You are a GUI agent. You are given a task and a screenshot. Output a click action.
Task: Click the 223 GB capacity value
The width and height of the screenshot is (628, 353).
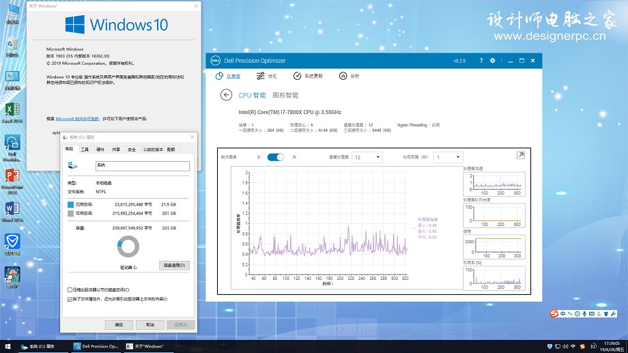coord(169,228)
